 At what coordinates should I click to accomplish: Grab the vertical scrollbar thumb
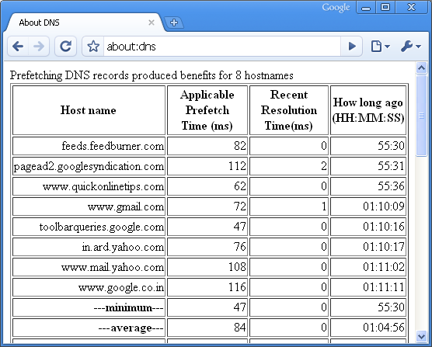point(421,116)
